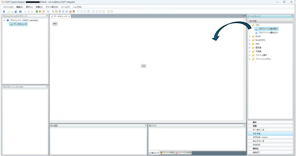Open the ファイル(F) menu
This screenshot has width=296, height=156.
(8, 7)
